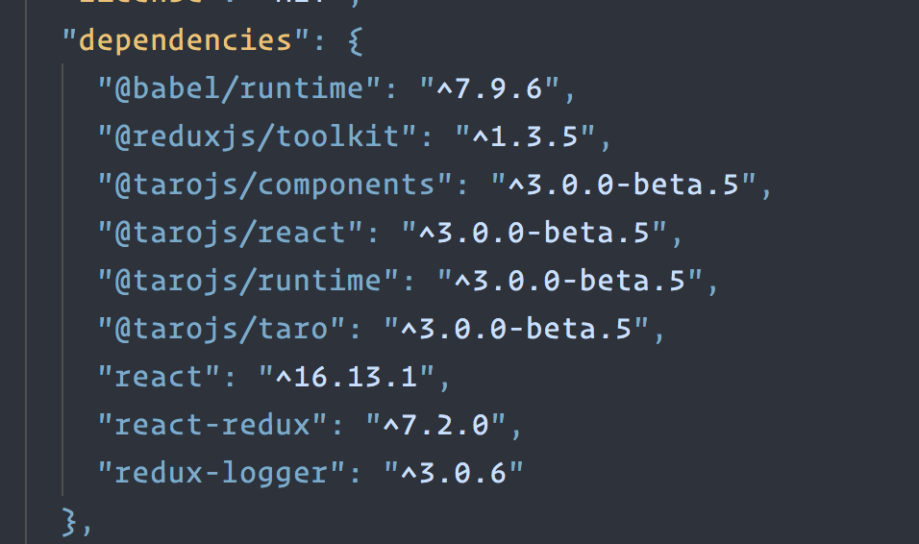This screenshot has height=544, width=919.
Task: Click the "^16.13.1" version value
Action: 346,378
